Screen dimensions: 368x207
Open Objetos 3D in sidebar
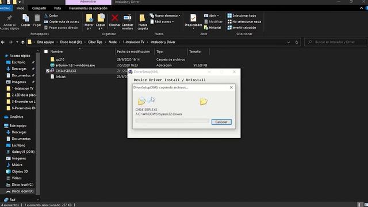point(20,171)
